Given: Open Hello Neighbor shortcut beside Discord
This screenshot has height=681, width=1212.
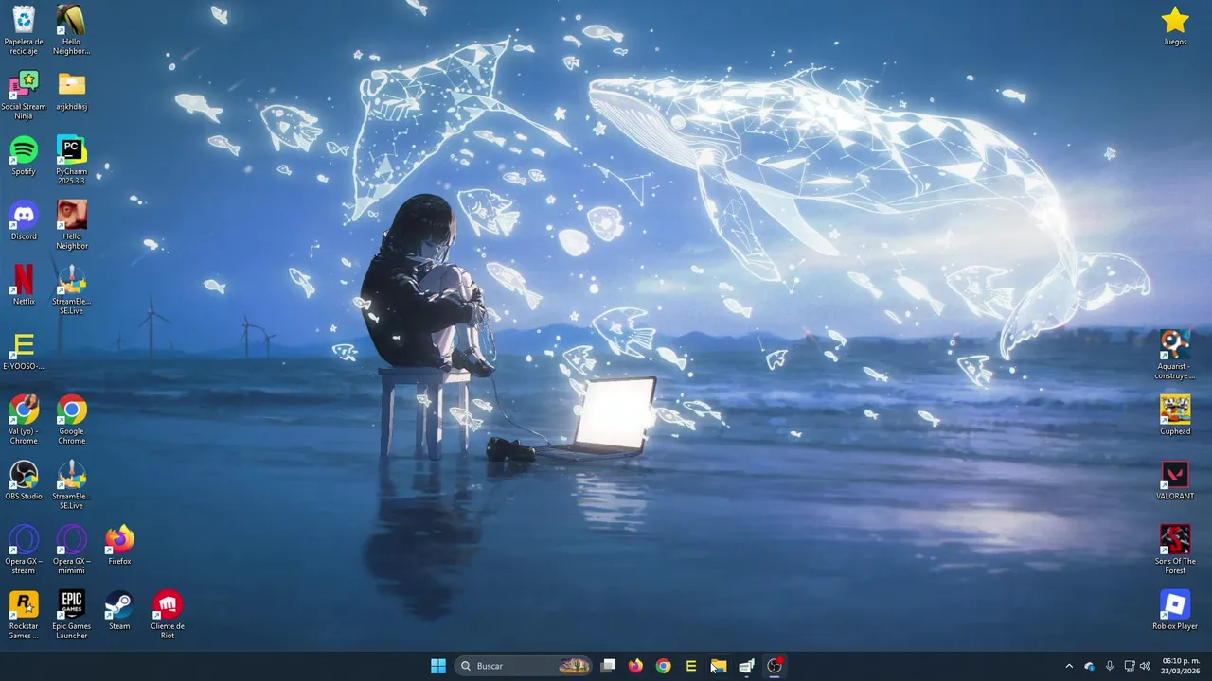Looking at the screenshot, I should [71, 225].
